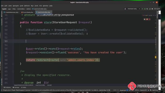165x93 pixels.
Task: Click the Http breadcrumb in the navigation bar
Action: (x=14, y=9)
